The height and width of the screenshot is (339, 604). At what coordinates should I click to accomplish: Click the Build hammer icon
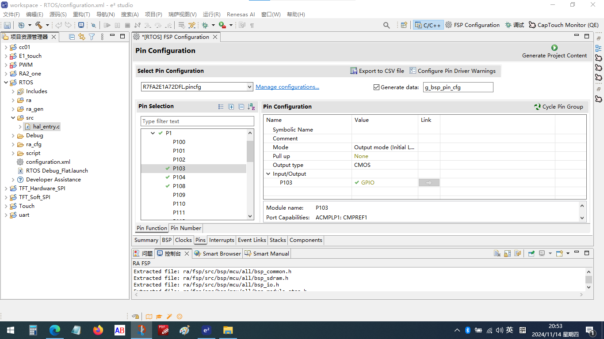(39, 25)
